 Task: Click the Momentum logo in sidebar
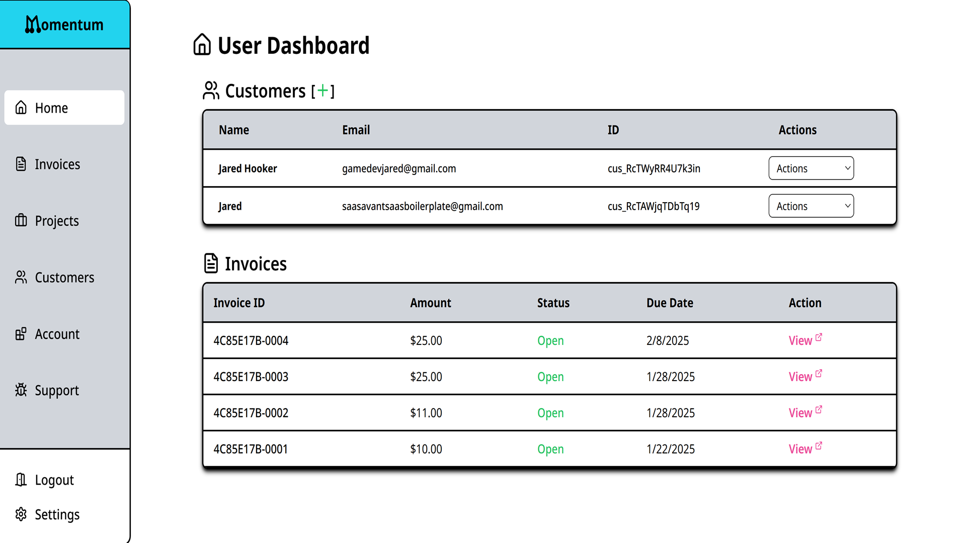(64, 24)
